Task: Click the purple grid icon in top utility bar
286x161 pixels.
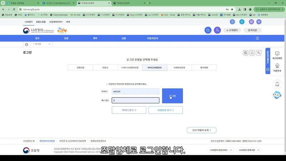Action: (251, 22)
